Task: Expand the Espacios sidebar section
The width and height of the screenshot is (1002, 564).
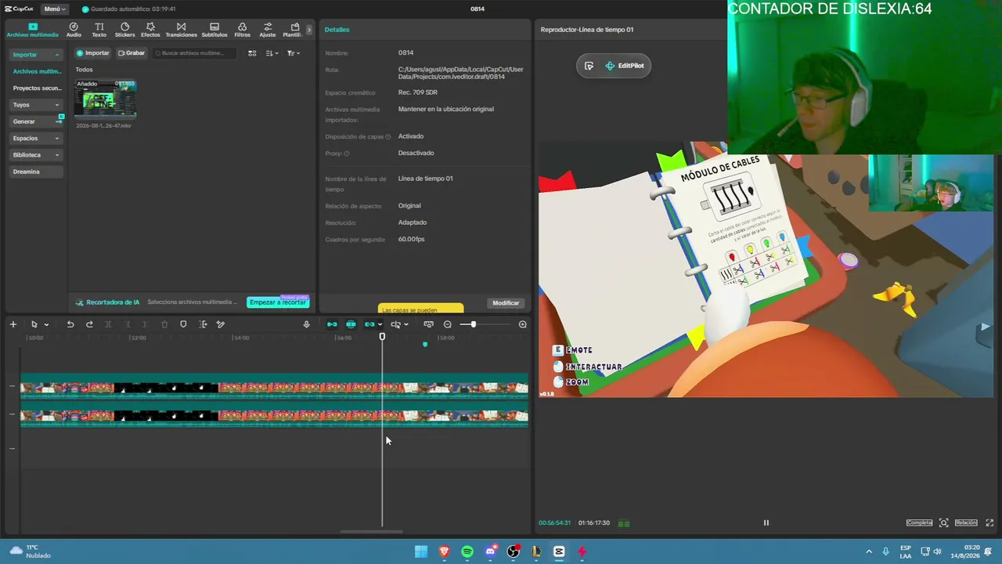Action: tap(35, 138)
